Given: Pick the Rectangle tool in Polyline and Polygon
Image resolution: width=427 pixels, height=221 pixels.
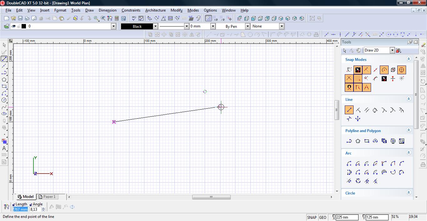Looking at the screenshot, I should 367,141.
